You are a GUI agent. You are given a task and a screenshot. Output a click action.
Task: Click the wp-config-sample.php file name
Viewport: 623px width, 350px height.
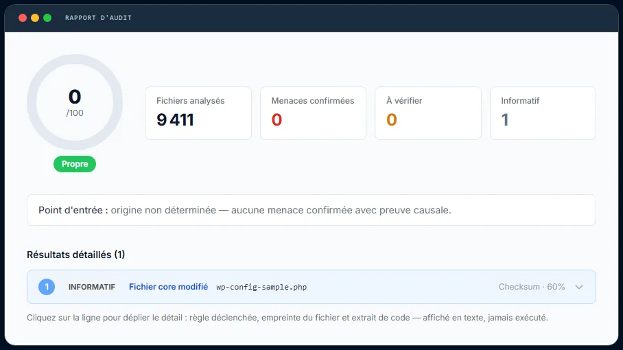coord(261,288)
